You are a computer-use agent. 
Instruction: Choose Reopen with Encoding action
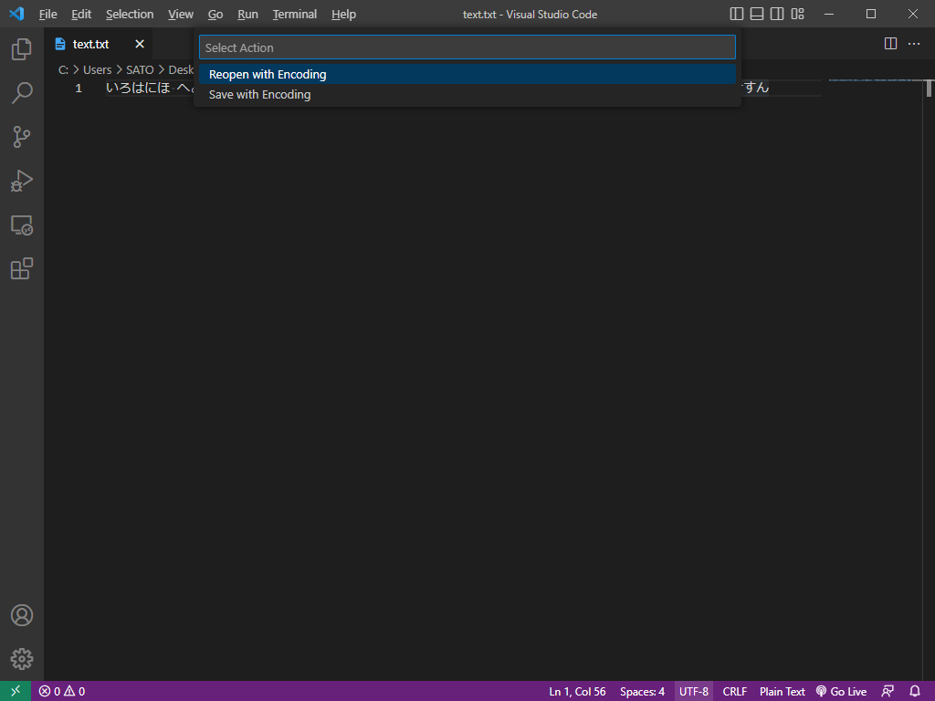(x=467, y=74)
